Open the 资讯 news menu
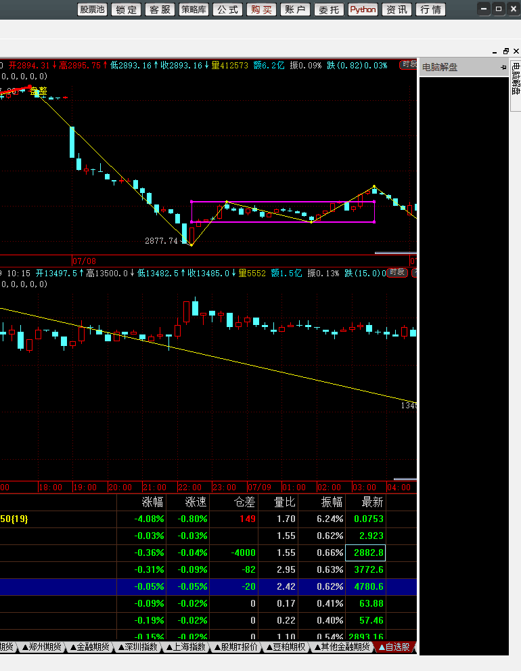Image resolution: width=521 pixels, height=671 pixels. coord(397,9)
